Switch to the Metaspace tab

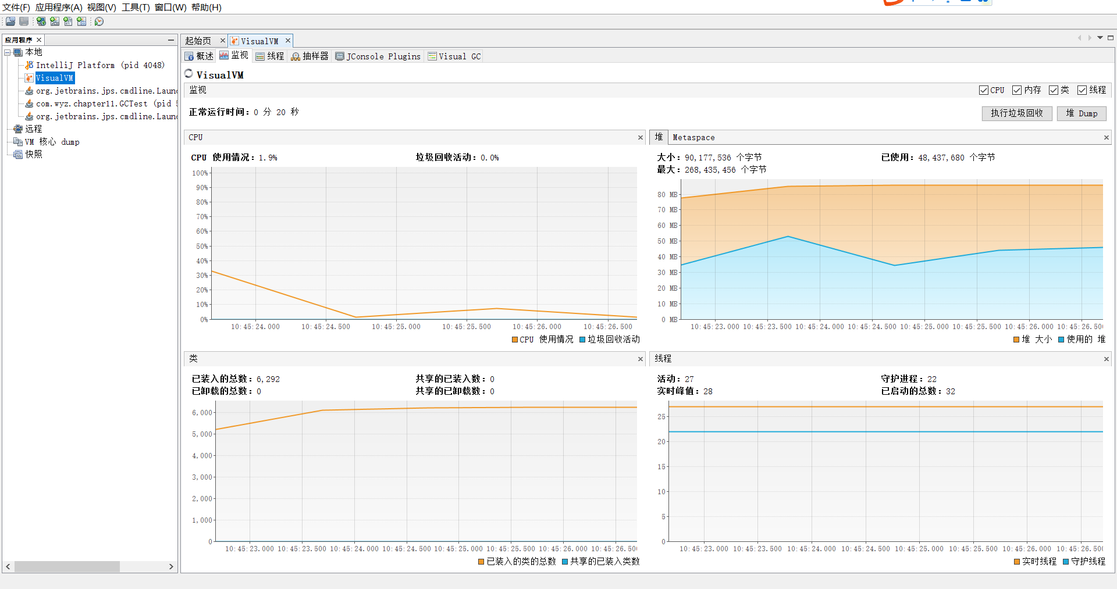(x=693, y=138)
